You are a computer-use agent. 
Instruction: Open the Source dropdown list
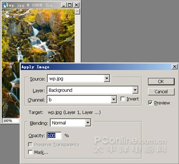(x=107, y=78)
